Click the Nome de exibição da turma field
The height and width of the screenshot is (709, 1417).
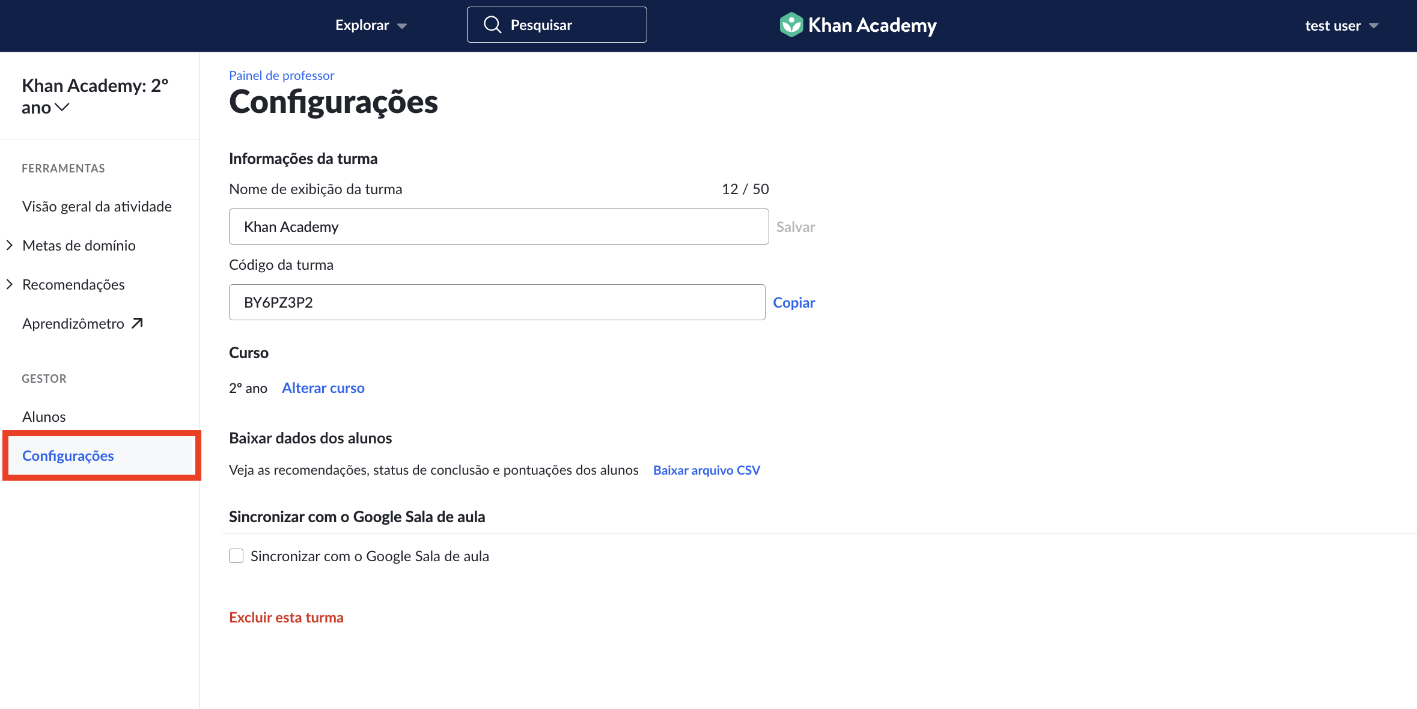click(499, 227)
